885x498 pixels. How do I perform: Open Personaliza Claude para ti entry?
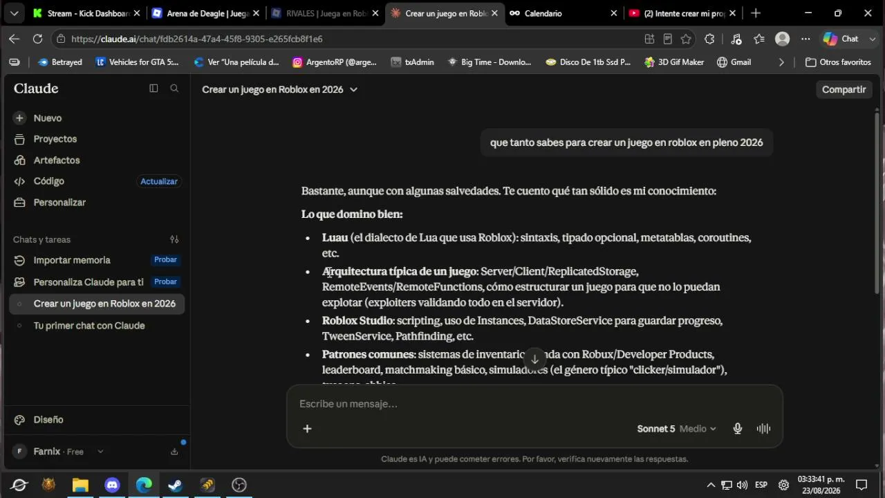[x=88, y=282]
